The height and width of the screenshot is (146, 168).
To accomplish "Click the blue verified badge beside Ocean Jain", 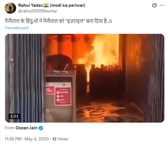I will click(x=41, y=128).
